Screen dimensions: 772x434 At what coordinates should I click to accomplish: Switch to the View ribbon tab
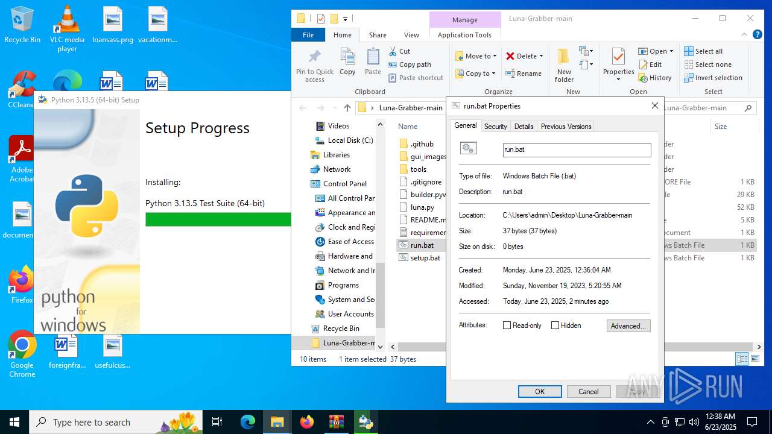coord(411,35)
